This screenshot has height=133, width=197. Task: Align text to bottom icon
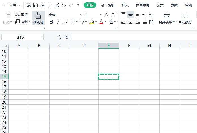138,15
